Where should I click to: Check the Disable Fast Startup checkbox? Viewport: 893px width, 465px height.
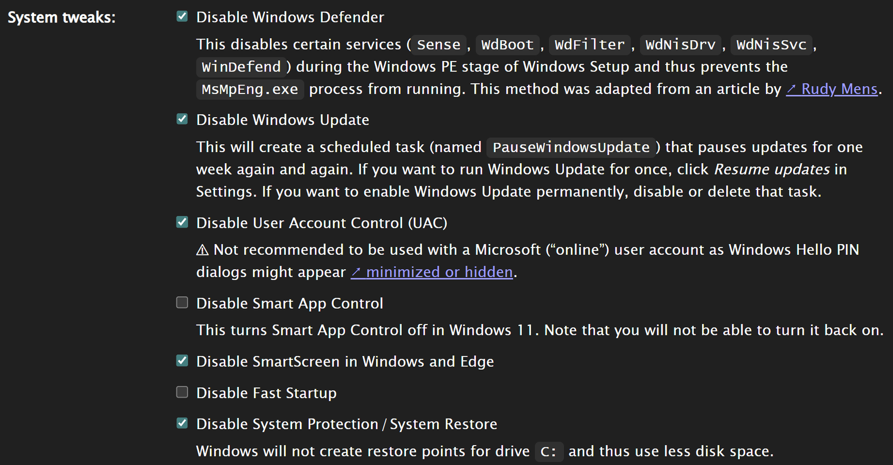tap(182, 392)
